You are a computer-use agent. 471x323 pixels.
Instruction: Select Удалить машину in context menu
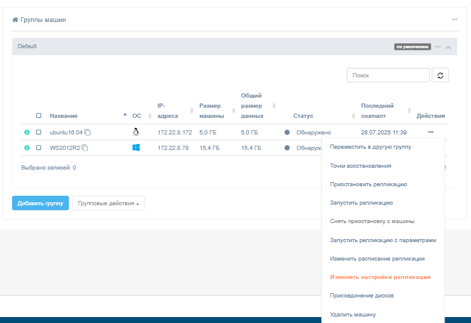click(x=353, y=314)
